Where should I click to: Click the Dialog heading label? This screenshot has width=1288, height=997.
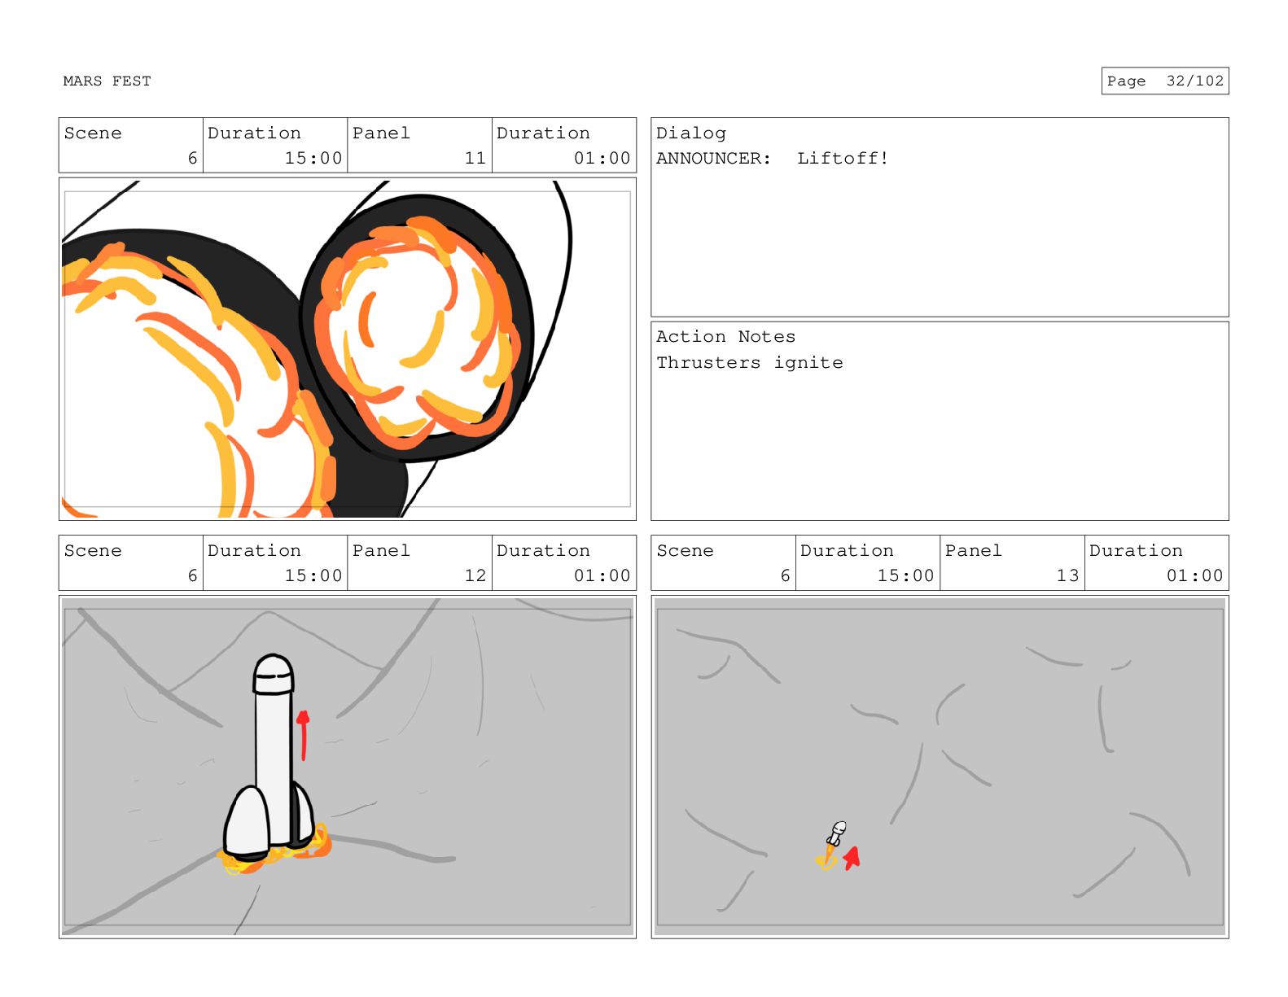point(691,133)
